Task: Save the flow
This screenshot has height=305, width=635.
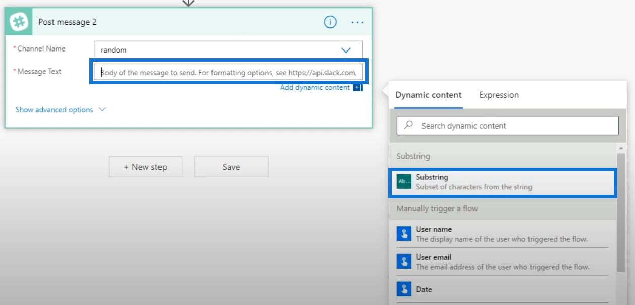Action: pyautogui.click(x=231, y=167)
